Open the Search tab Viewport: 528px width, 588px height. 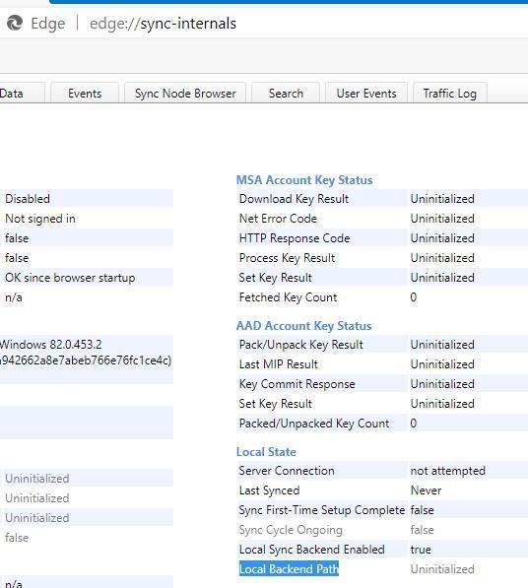coord(286,93)
